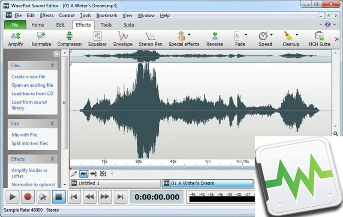Open the Speed dropdown arrow
Image resolution: width=343 pixels, height=217 pixels.
tap(272, 35)
